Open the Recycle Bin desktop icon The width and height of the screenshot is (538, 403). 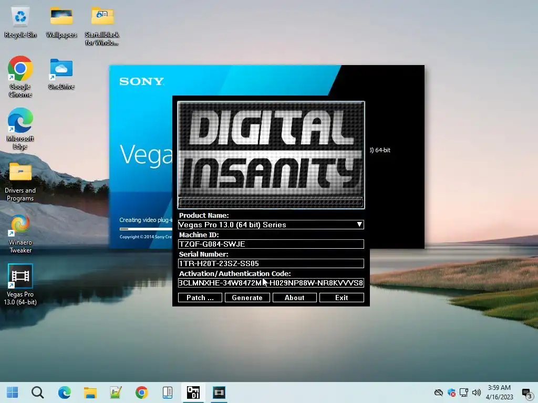tap(20, 23)
